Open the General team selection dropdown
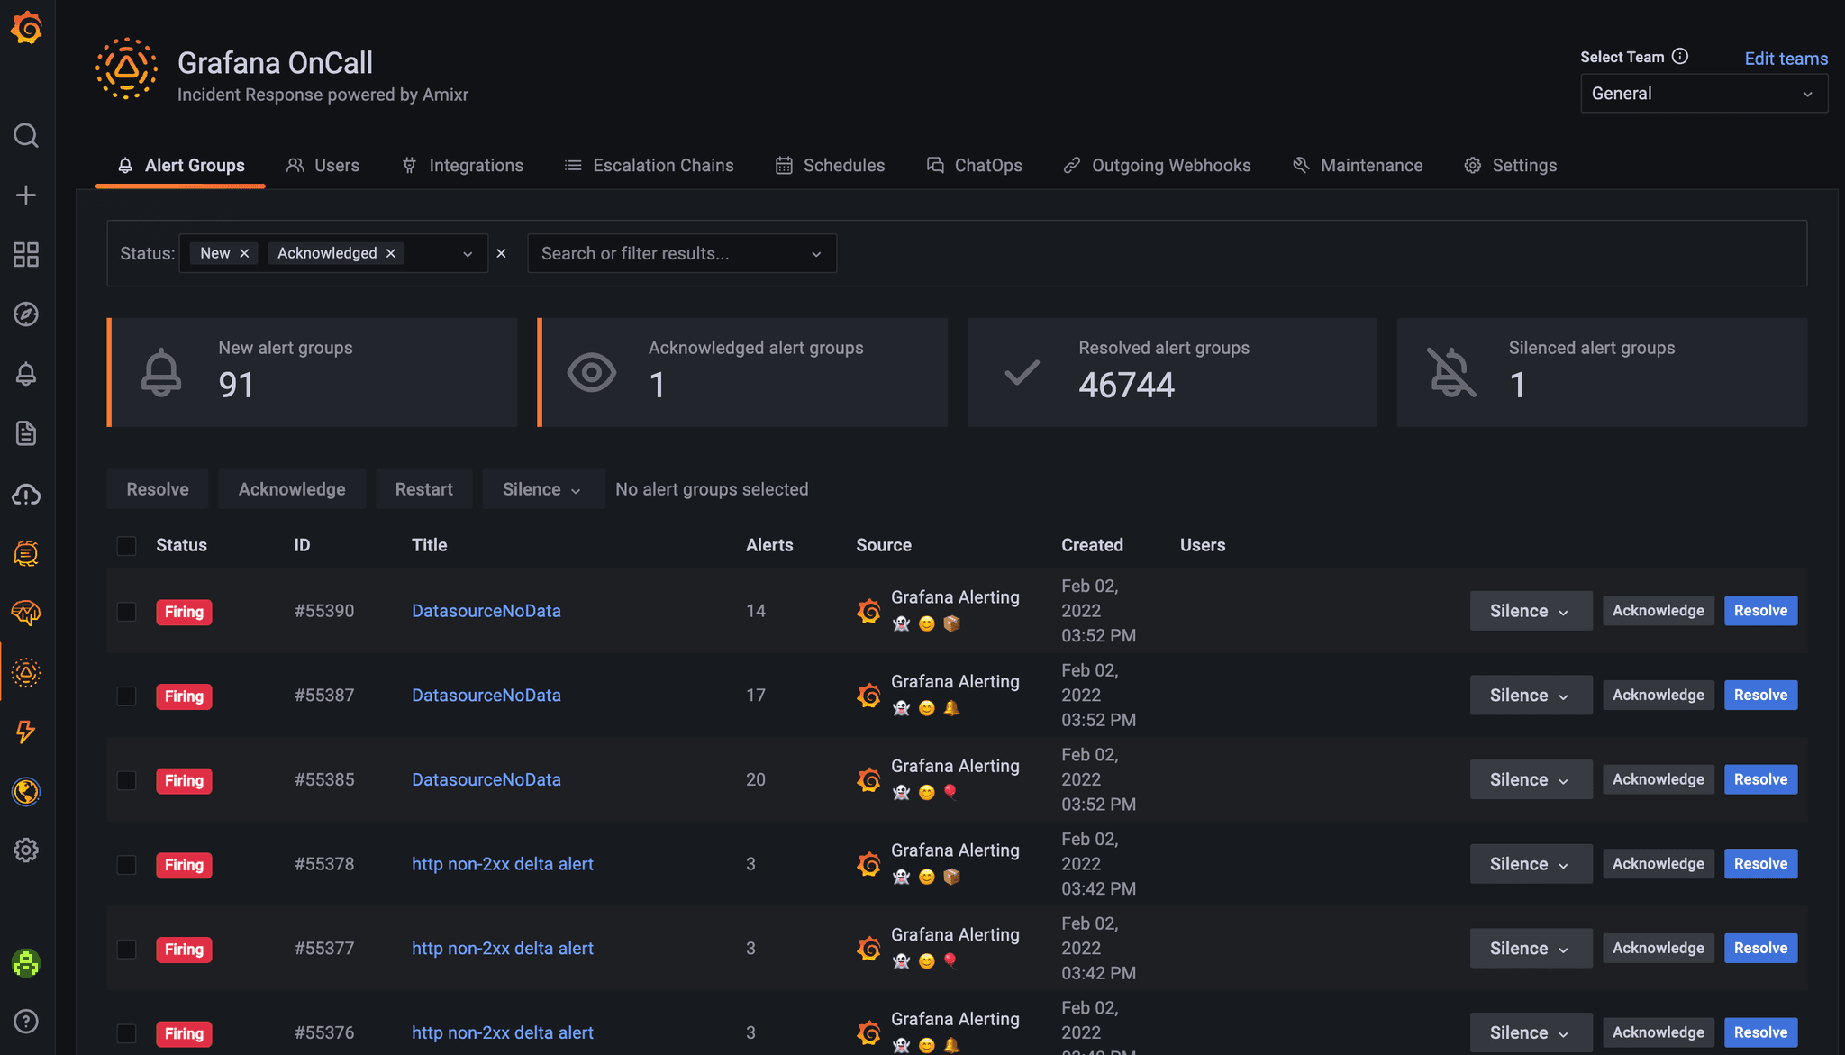The height and width of the screenshot is (1055, 1845). [1703, 93]
